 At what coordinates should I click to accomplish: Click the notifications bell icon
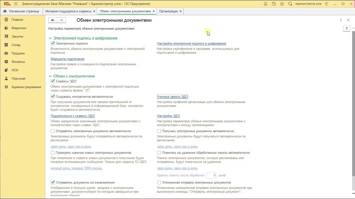click(265, 4)
